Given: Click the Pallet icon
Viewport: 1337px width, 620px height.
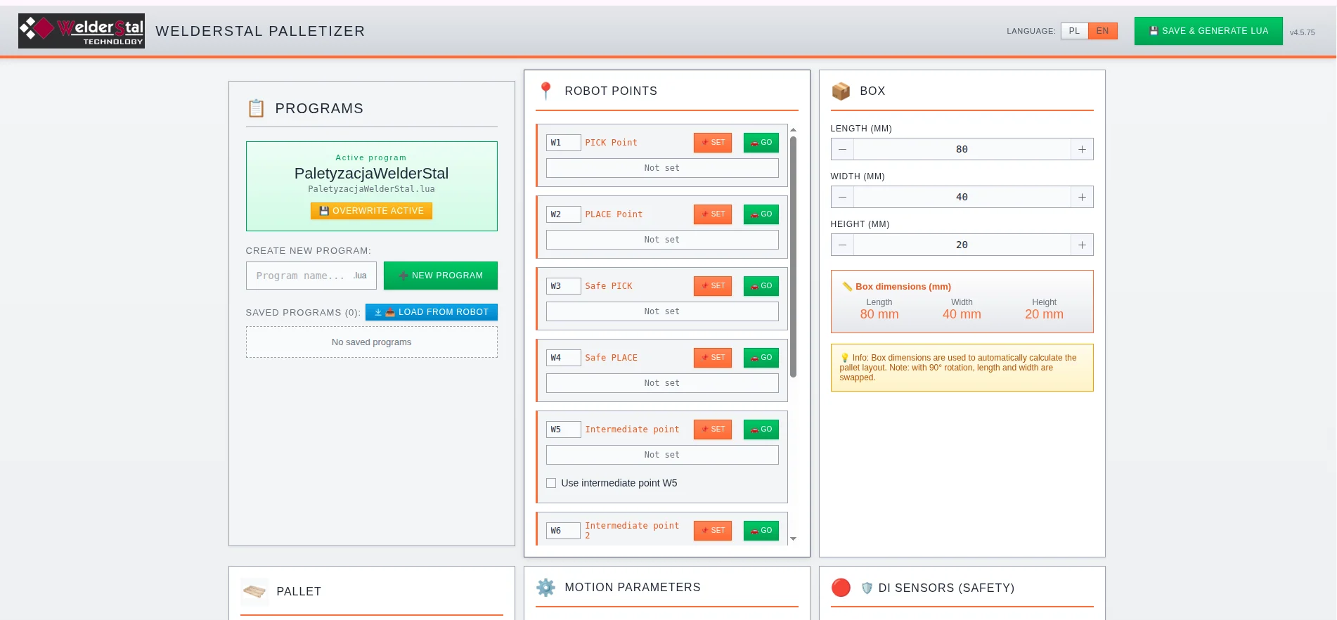Looking at the screenshot, I should 254,592.
